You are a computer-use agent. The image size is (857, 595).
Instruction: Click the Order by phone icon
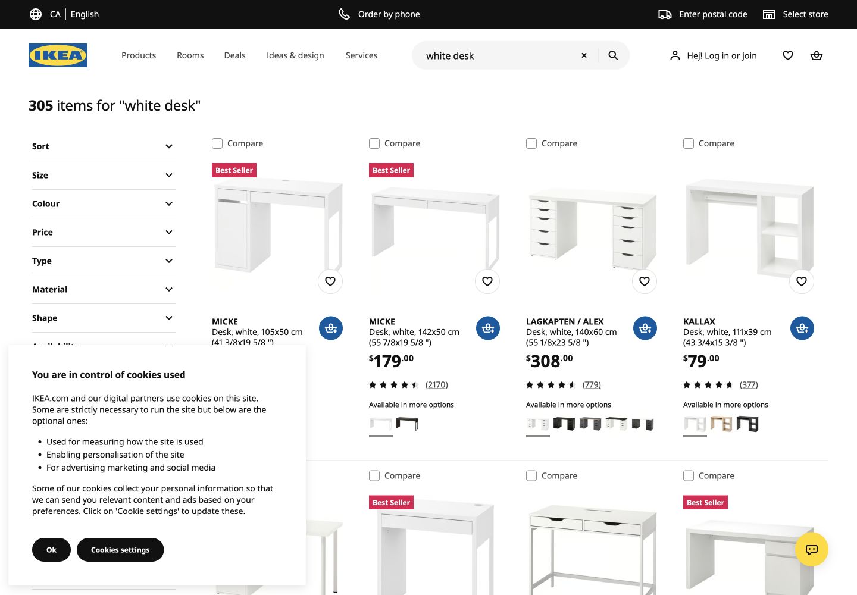344,14
